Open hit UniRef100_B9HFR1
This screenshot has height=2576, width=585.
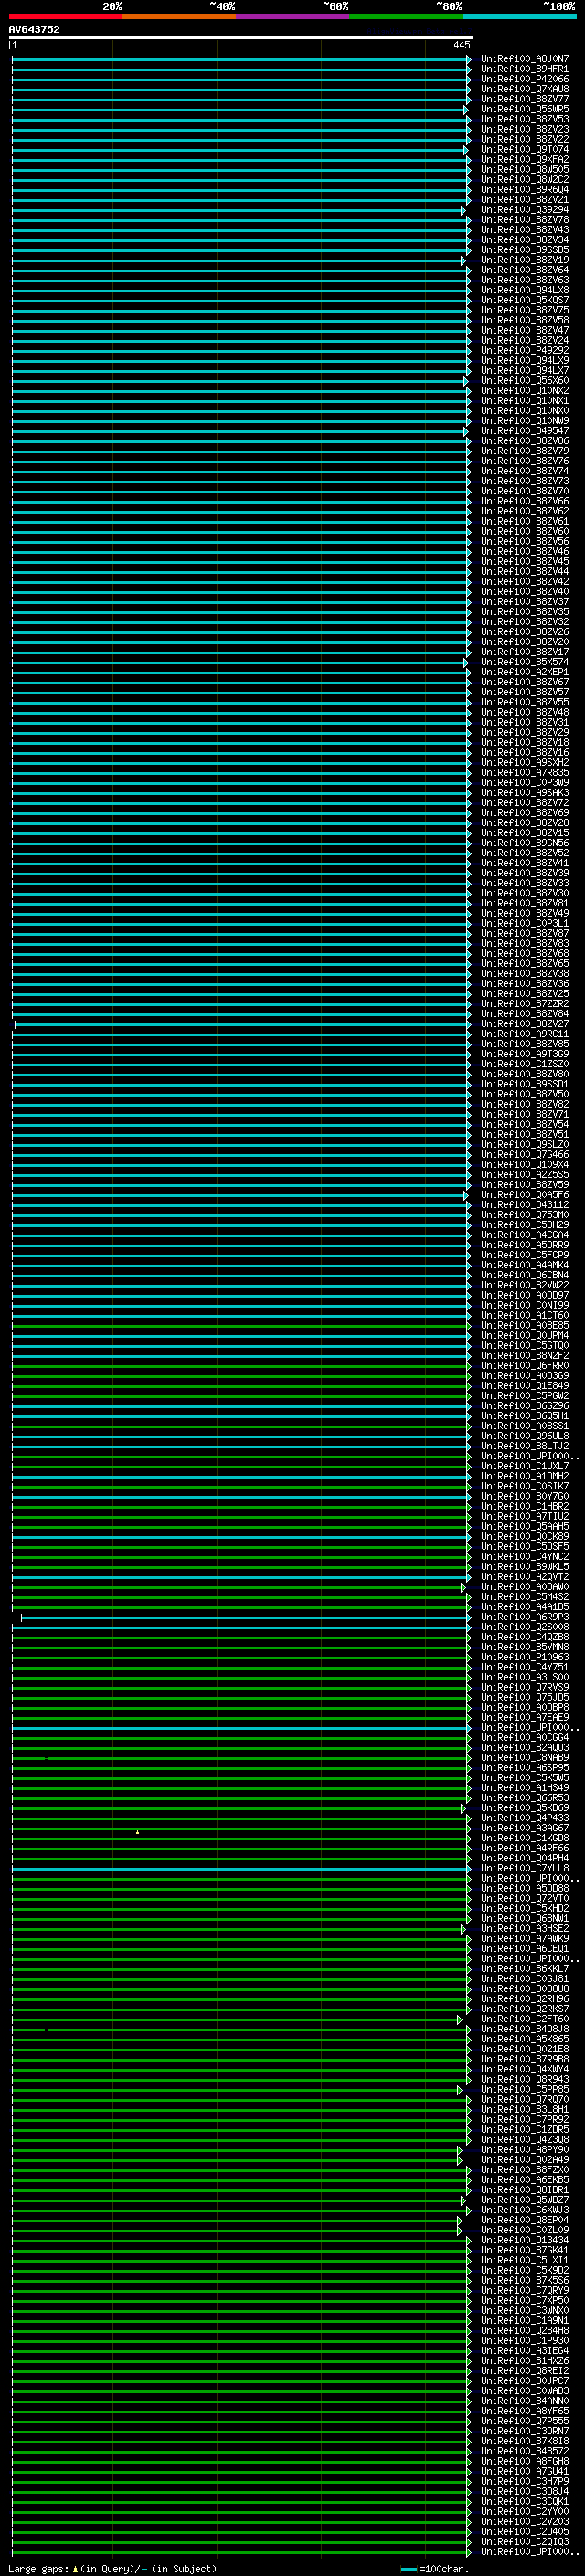(x=524, y=69)
